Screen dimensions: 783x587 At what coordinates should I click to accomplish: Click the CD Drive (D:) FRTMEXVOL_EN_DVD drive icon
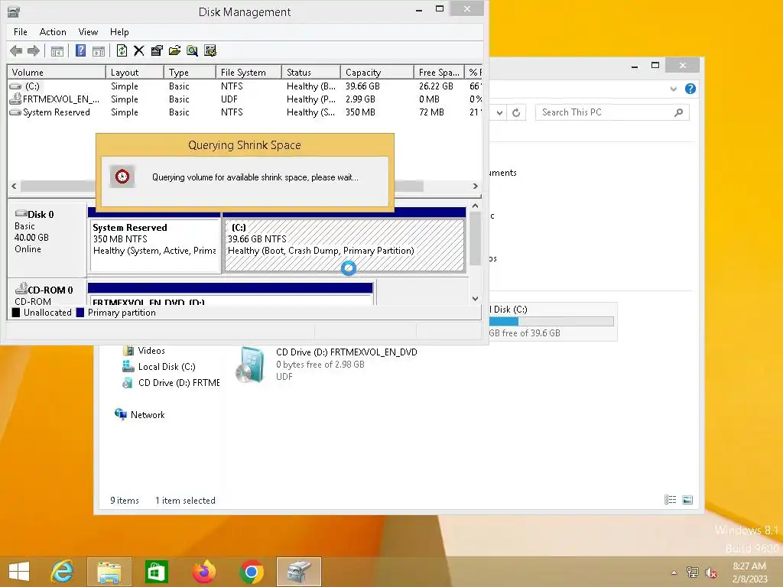pos(250,365)
